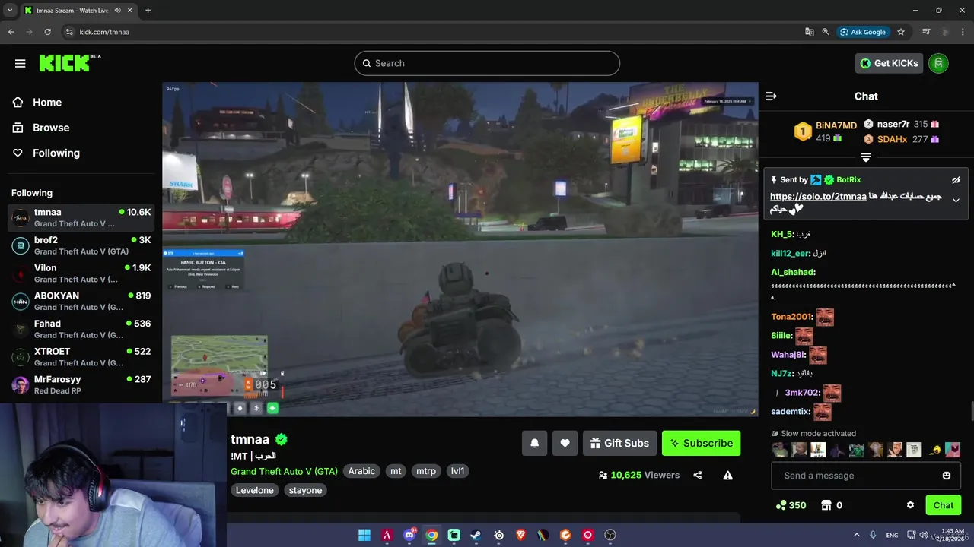Toggle the heart follow button
The image size is (974, 547).
565,443
